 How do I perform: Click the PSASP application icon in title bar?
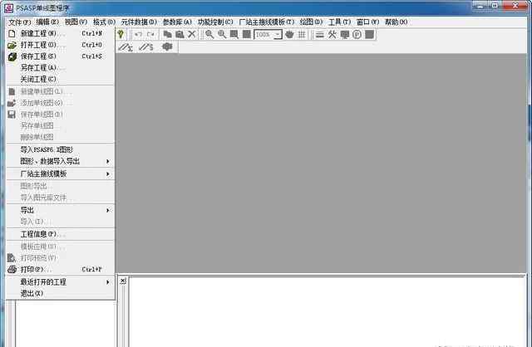(9, 8)
